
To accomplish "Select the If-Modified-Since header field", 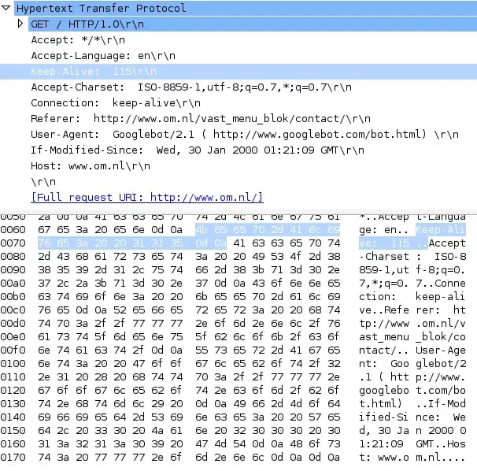I will (x=185, y=150).
